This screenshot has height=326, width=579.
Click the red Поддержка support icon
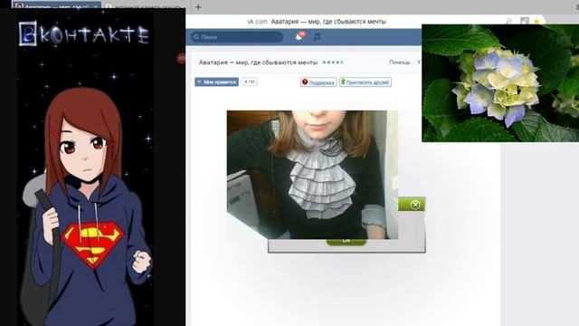(x=305, y=82)
